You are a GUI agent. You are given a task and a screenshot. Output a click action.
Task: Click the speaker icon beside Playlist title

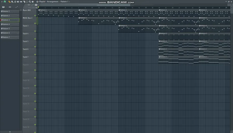pos(37,2)
